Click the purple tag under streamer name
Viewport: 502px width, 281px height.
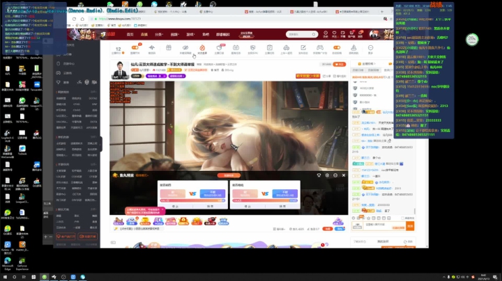click(156, 76)
